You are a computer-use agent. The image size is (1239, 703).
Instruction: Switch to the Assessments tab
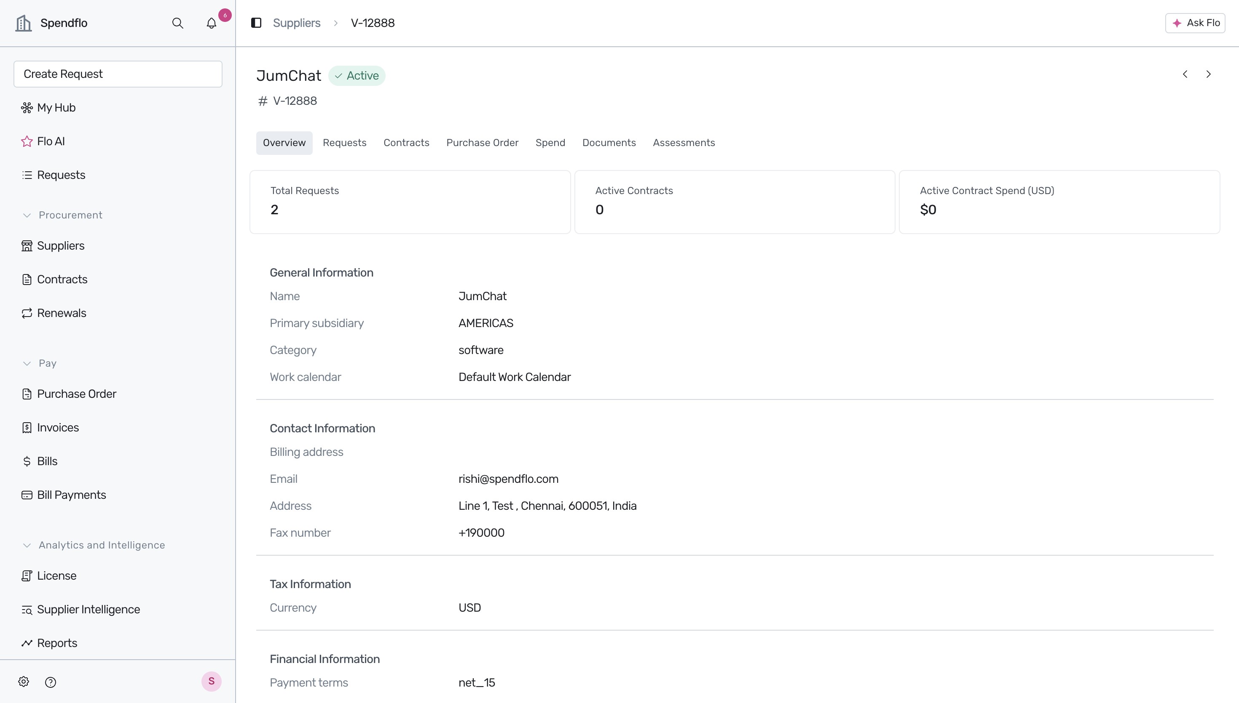tap(684, 143)
